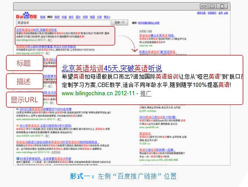Open result title with webinternational.com.cn URL

coord(46,109)
